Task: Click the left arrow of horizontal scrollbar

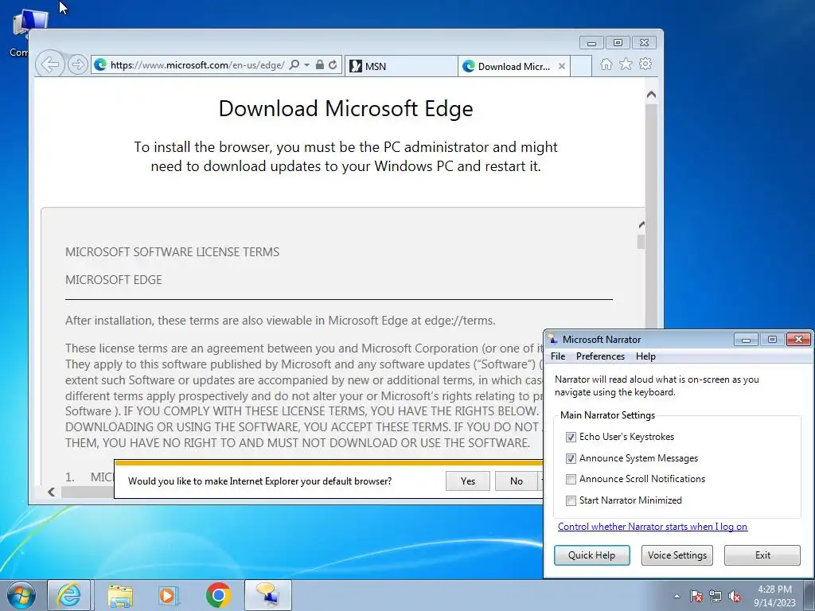Action: tap(51, 492)
